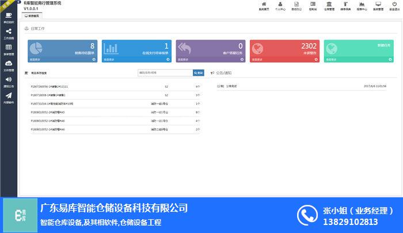Click the V1.0.0.1 version text

(31, 9)
